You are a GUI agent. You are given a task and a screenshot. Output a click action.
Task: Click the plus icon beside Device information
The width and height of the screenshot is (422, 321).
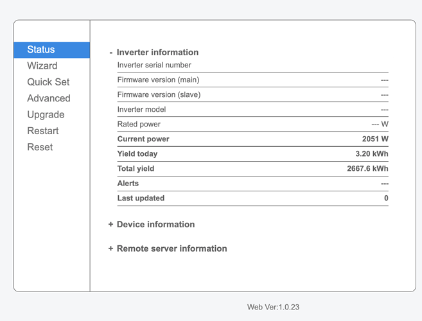click(x=111, y=225)
